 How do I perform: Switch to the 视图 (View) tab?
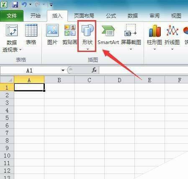pyautogui.click(x=176, y=16)
